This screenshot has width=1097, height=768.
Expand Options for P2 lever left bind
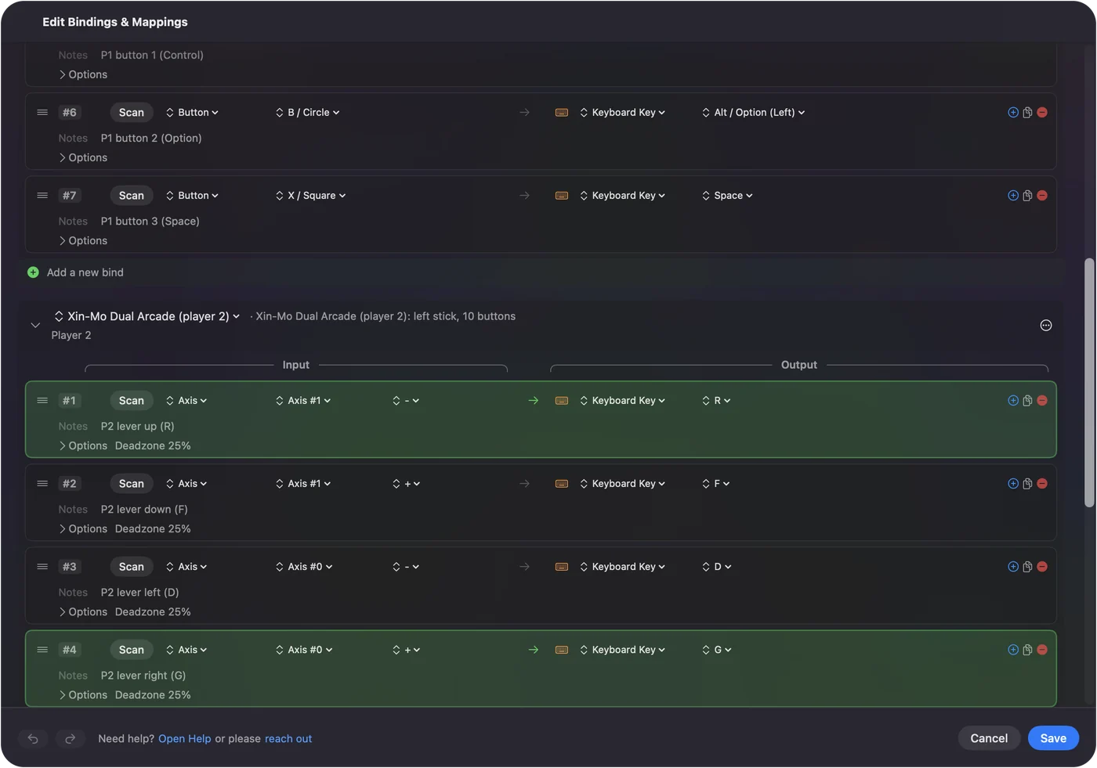(83, 611)
